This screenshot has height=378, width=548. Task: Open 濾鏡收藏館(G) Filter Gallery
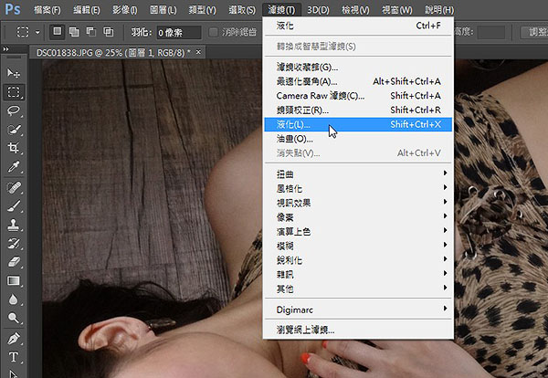click(358, 67)
